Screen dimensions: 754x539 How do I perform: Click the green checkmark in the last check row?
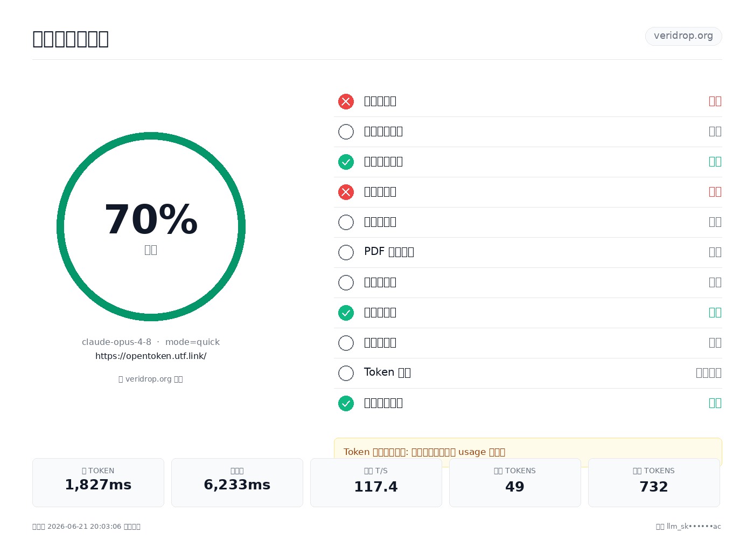click(346, 403)
